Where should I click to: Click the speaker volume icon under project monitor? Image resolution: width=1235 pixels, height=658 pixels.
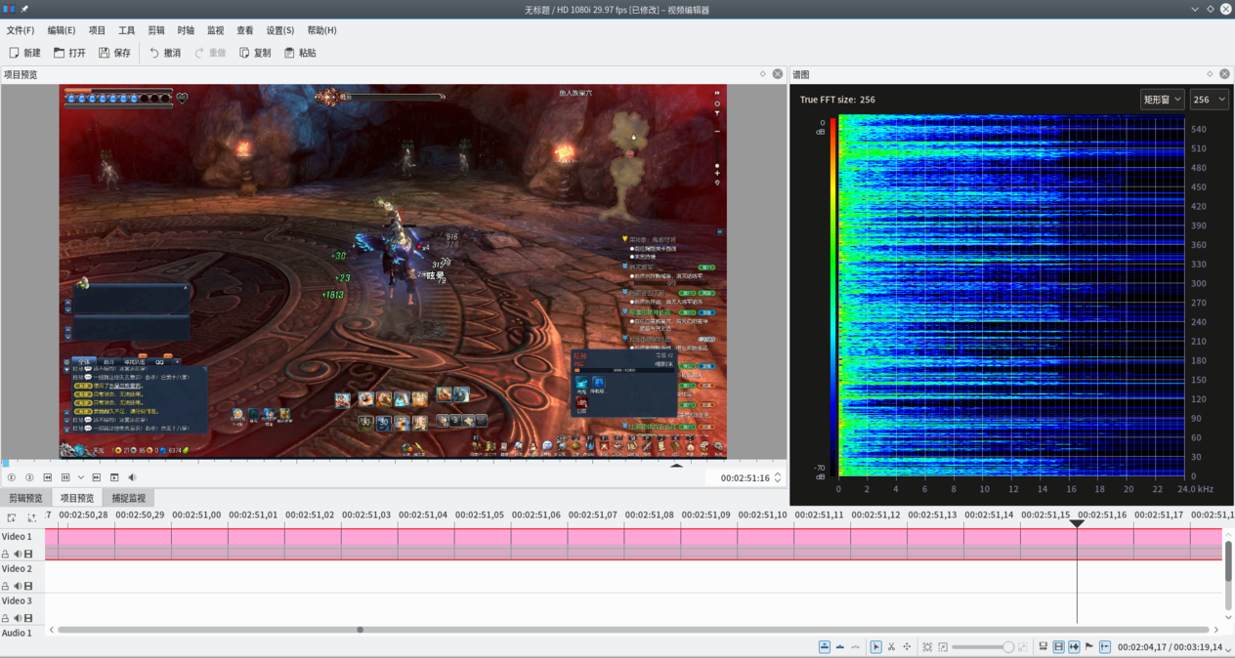(x=133, y=476)
